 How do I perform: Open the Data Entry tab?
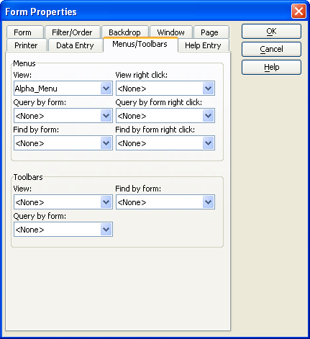pyautogui.click(x=76, y=45)
